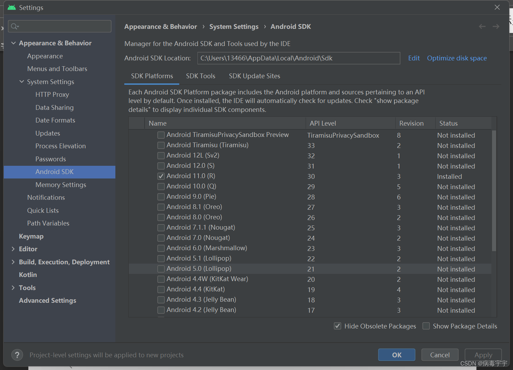Viewport: 513px width, 370px height.
Task: Click System Settings breadcrumb
Action: coord(234,26)
